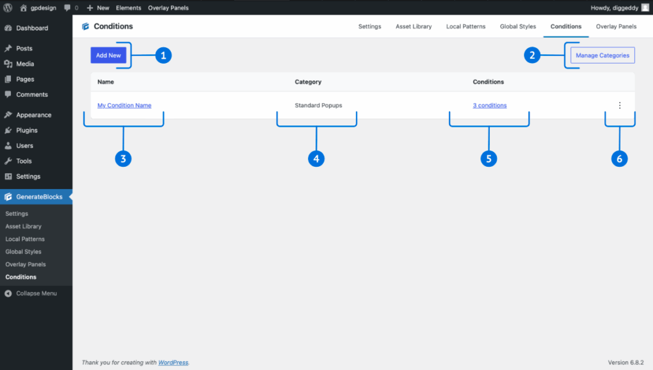Open Local Patterns in the sidebar submenu
Viewport: 653px width, 370px height.
[25, 239]
